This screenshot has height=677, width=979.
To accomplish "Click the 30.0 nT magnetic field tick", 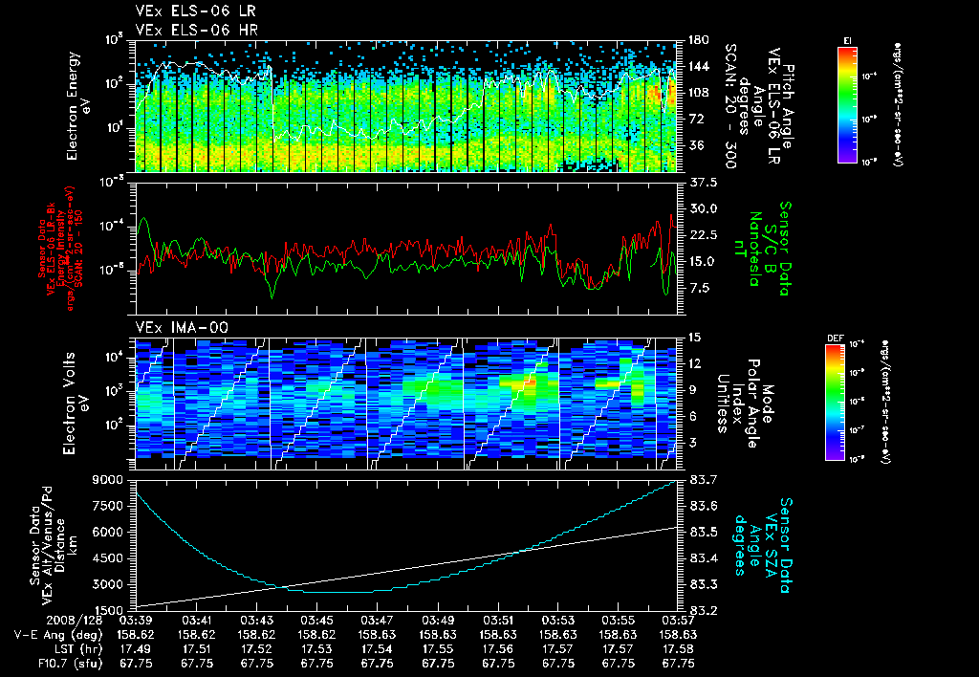I will coord(704,208).
